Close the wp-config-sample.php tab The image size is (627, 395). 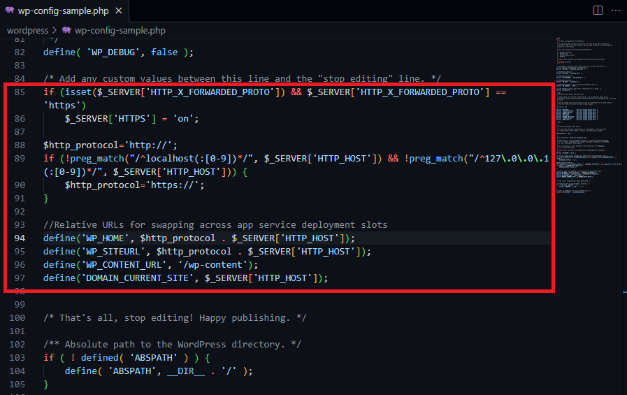pyautogui.click(x=119, y=10)
